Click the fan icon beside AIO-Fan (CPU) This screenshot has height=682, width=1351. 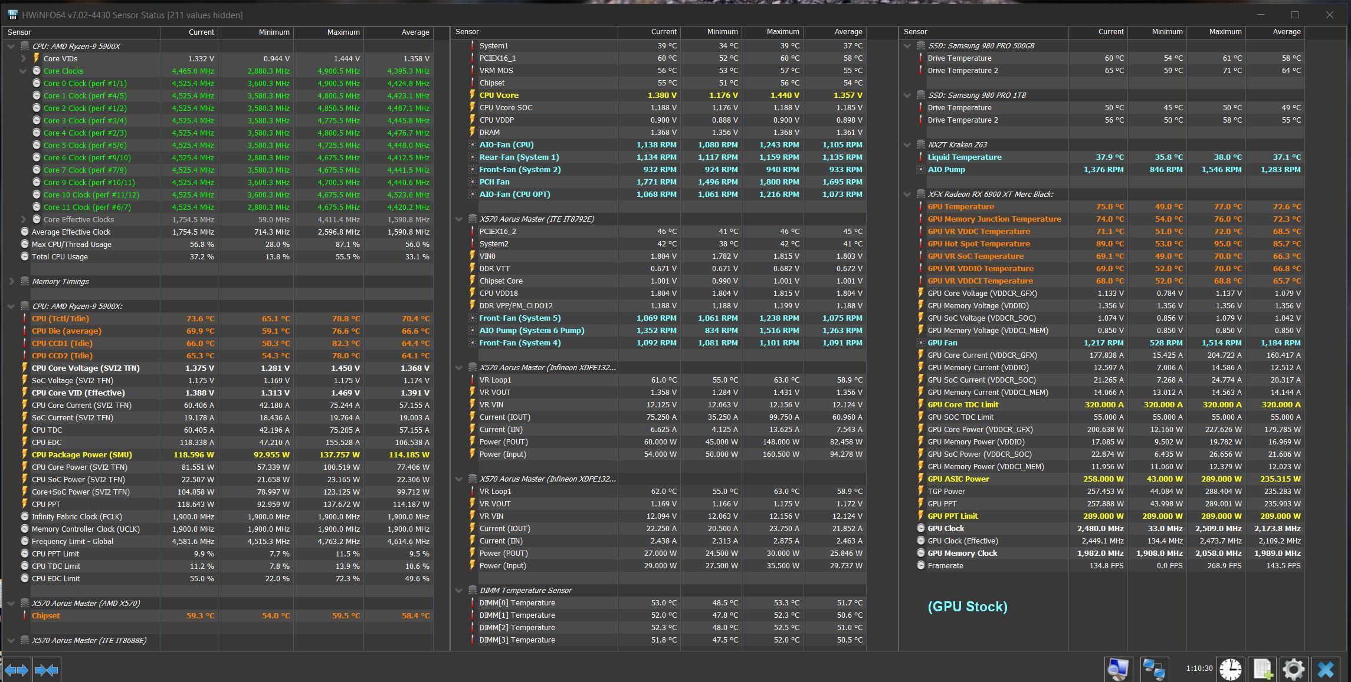(472, 144)
